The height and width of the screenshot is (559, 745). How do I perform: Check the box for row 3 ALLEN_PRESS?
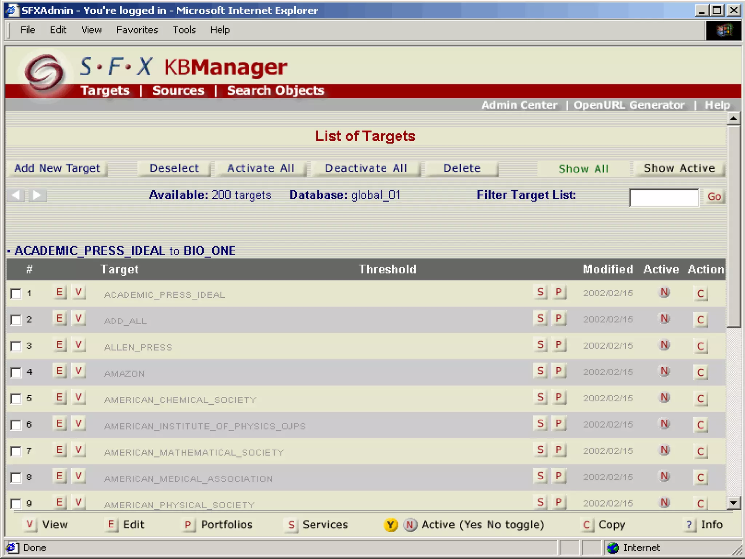[x=16, y=346]
